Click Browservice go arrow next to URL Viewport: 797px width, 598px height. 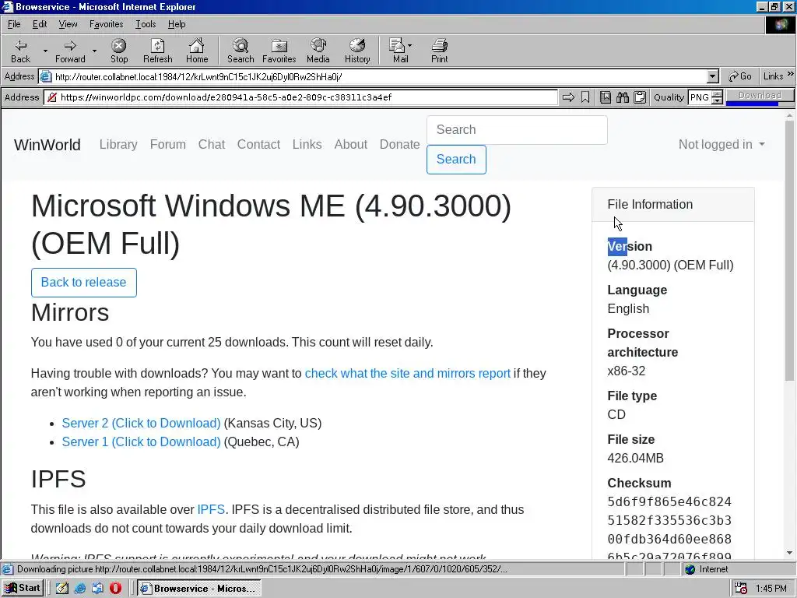568,97
